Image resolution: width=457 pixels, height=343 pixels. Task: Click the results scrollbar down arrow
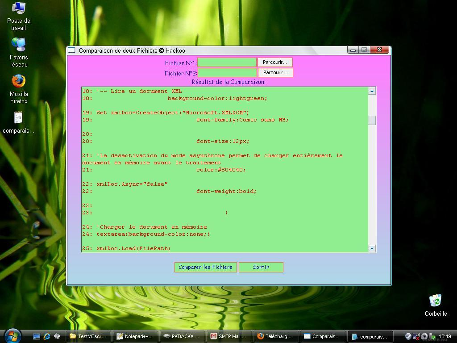pyautogui.click(x=372, y=248)
